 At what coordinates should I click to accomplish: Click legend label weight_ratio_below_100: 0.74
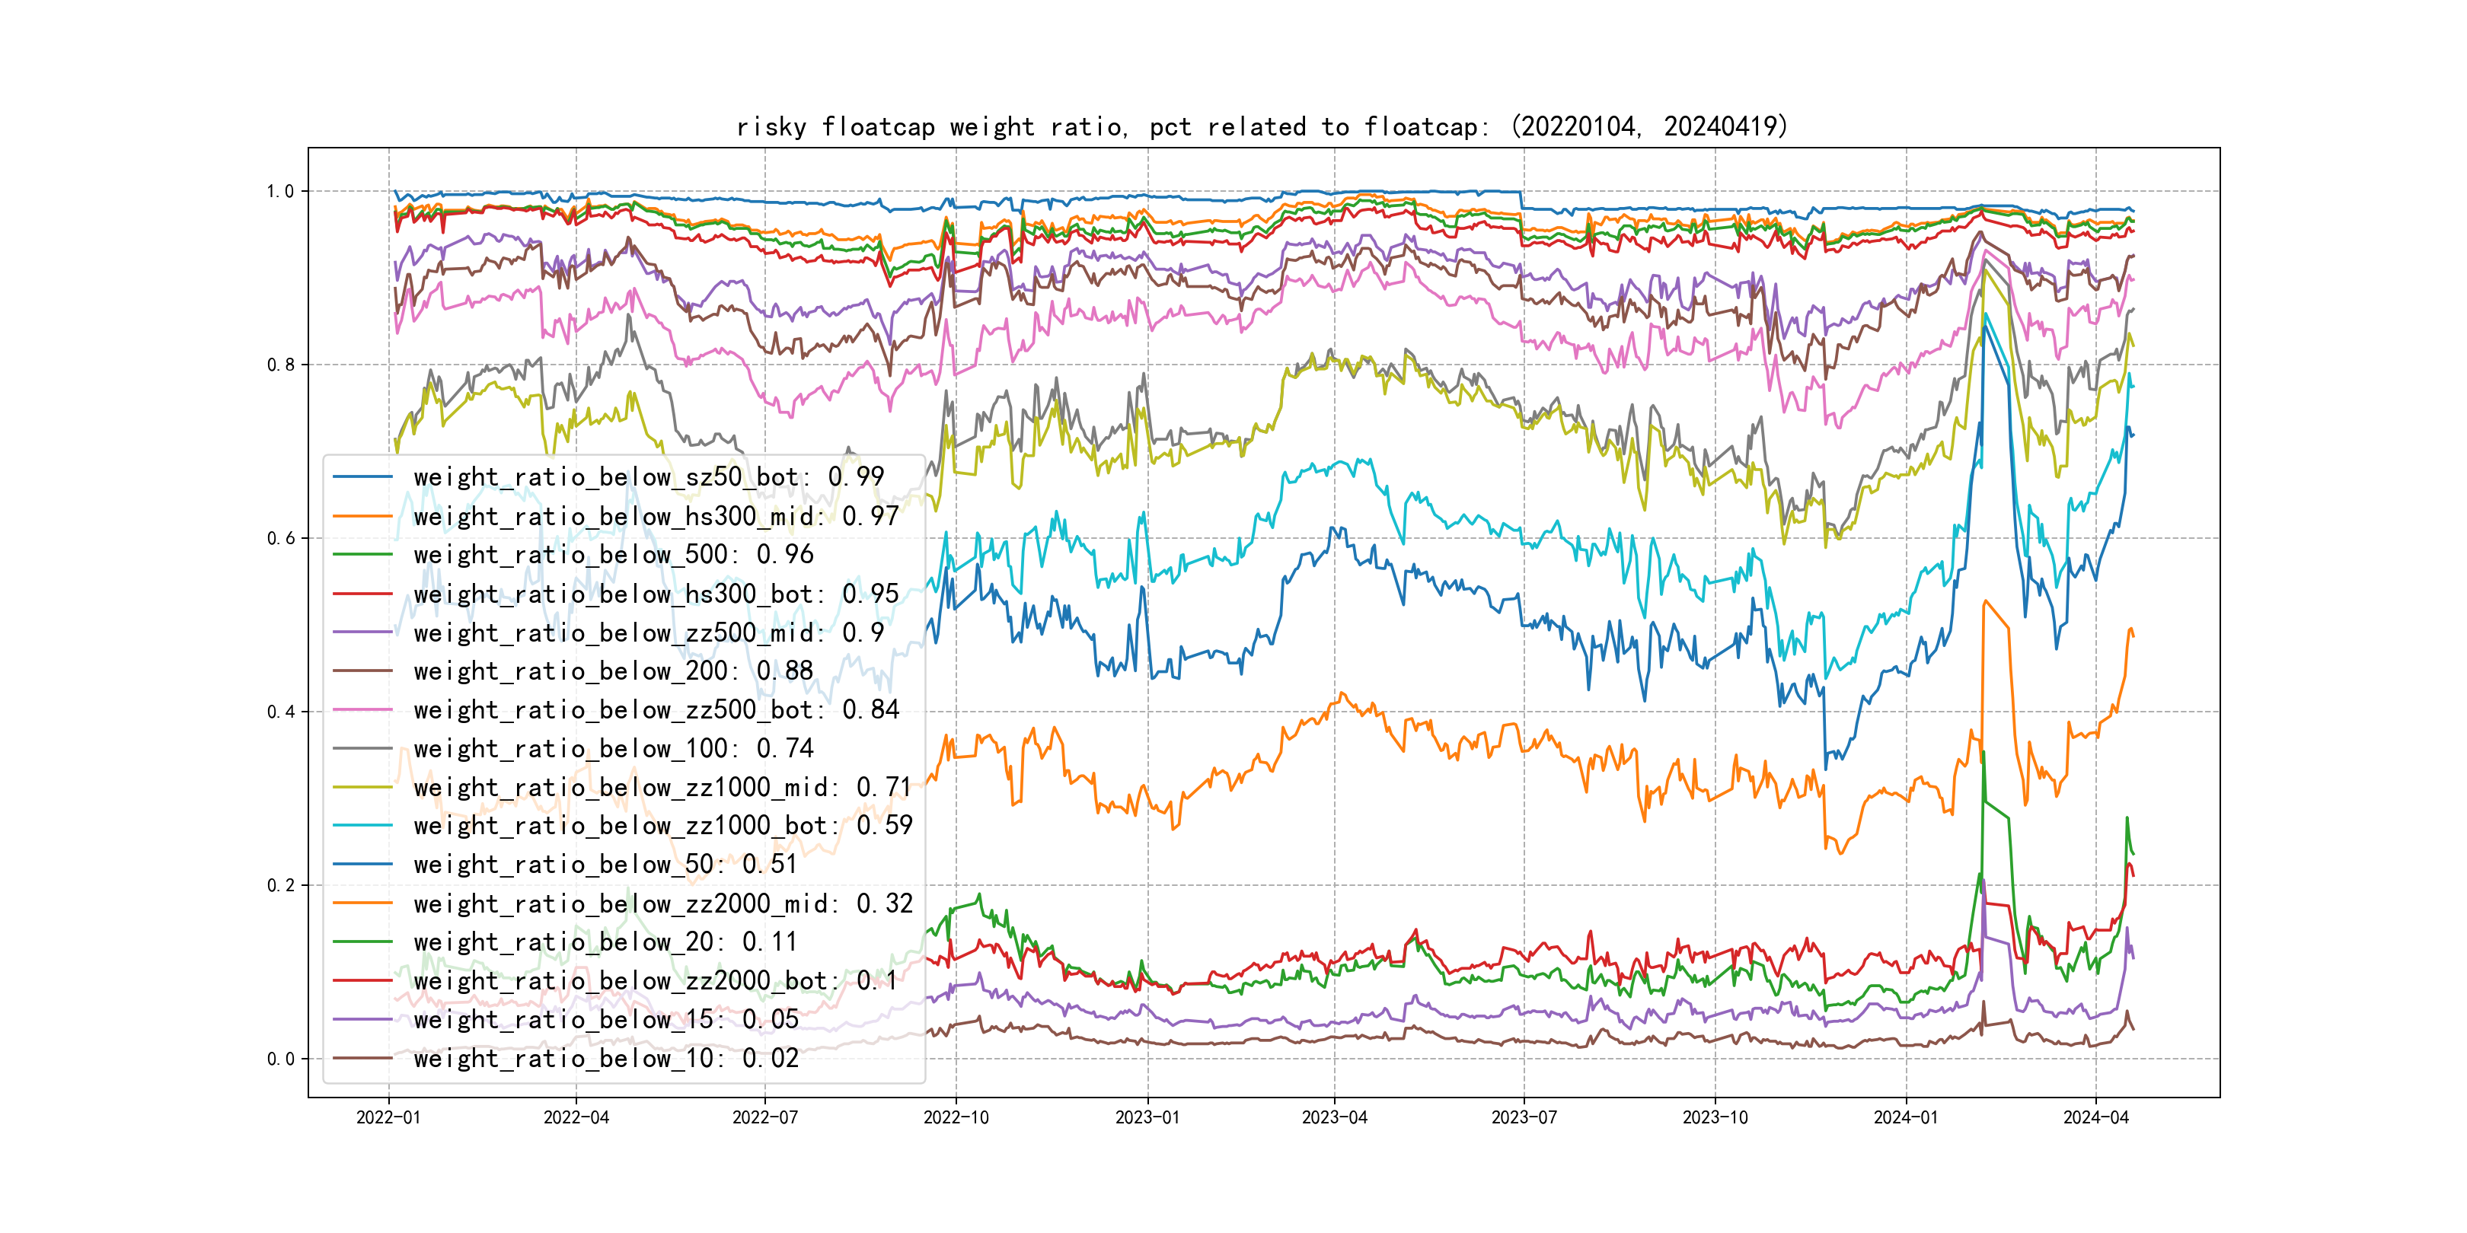pyautogui.click(x=613, y=749)
